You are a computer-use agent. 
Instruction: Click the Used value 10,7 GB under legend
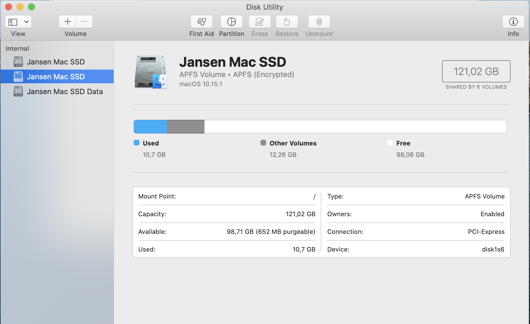tap(154, 155)
